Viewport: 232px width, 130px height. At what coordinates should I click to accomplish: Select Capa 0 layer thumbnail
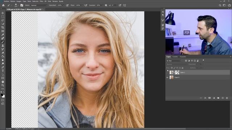click(171, 77)
